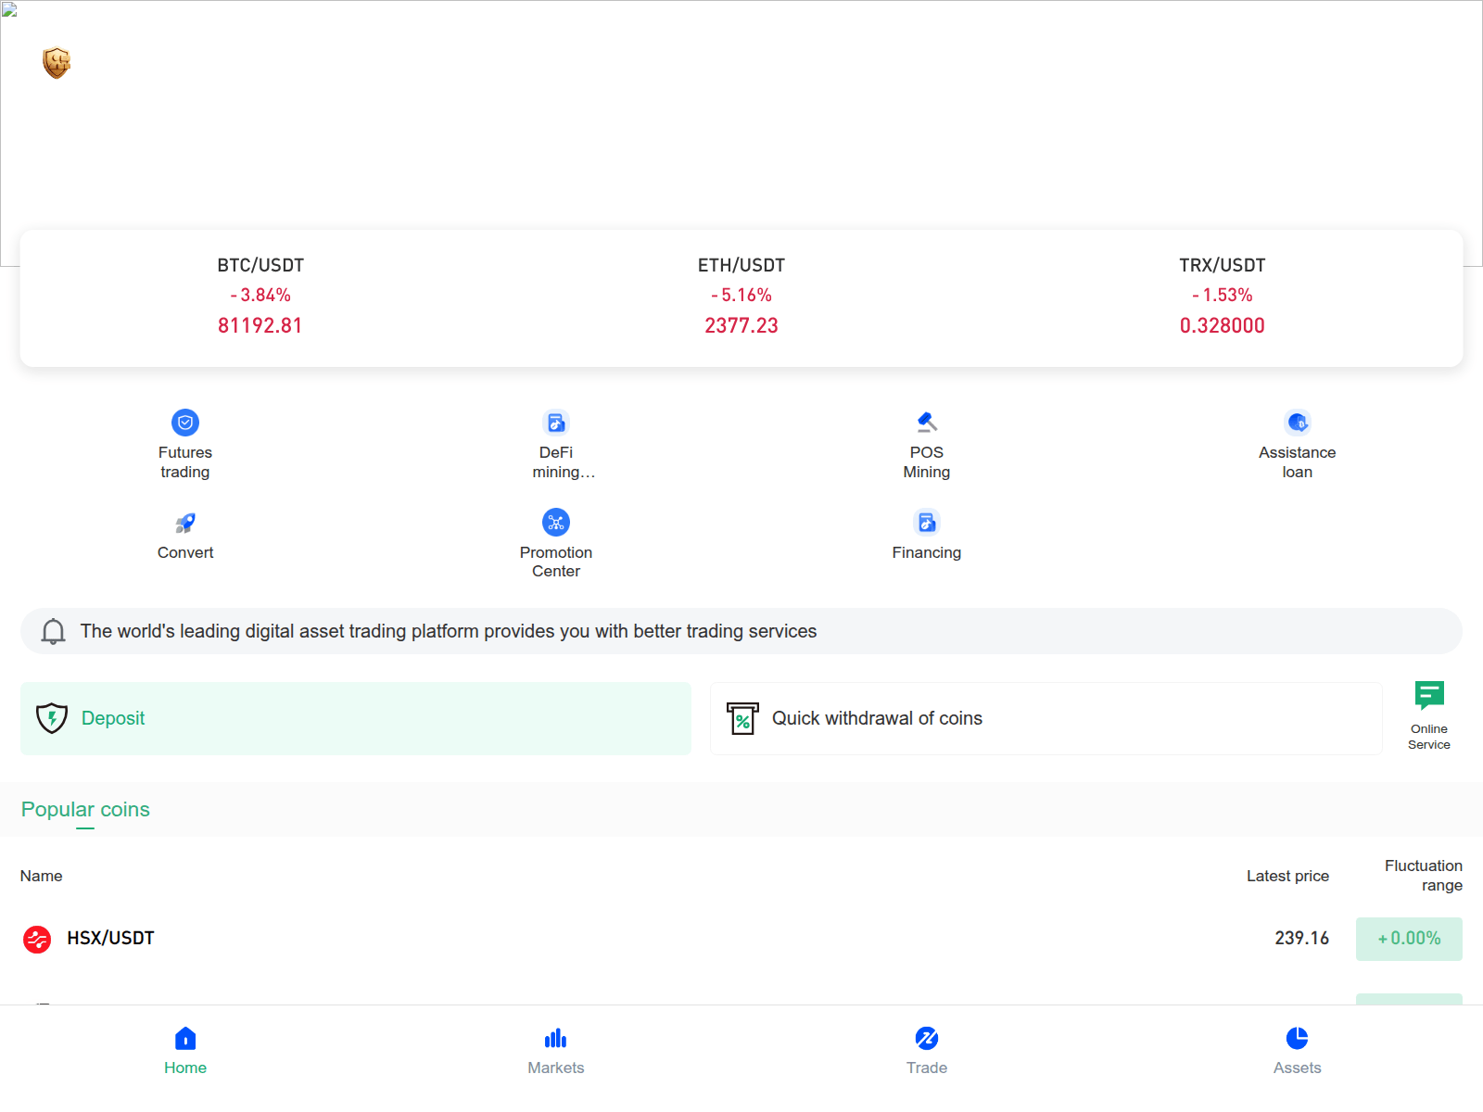Click the HSX coin red icon
This screenshot has height=1112, width=1483.
point(37,939)
